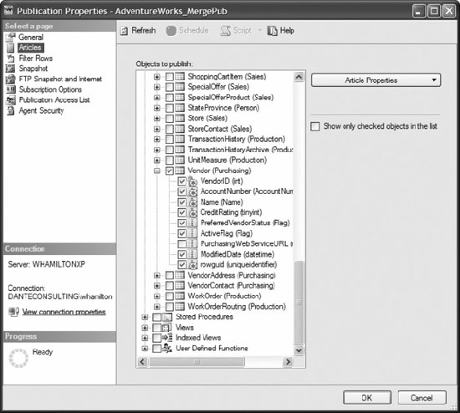Click the scroll left arrow
The image size is (460, 413).
[x=142, y=362]
